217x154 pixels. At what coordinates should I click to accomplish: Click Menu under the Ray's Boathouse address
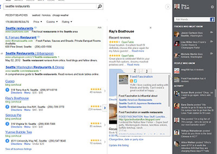click(x=27, y=110)
